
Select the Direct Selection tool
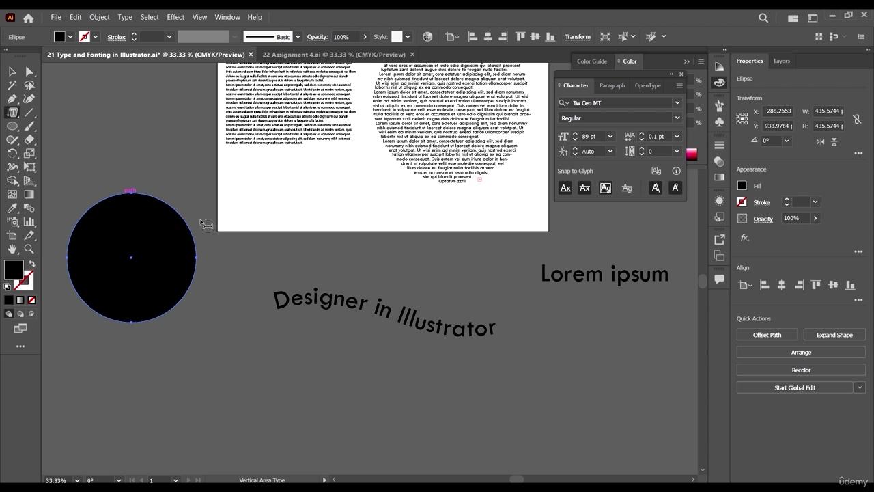29,72
